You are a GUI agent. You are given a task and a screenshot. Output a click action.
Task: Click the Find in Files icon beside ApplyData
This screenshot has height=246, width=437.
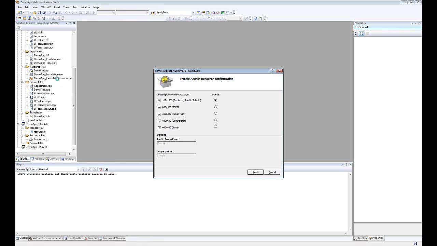[153, 13]
